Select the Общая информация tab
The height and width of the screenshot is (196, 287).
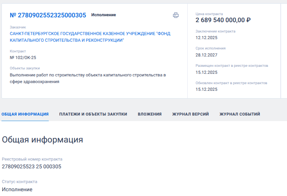click(25, 114)
